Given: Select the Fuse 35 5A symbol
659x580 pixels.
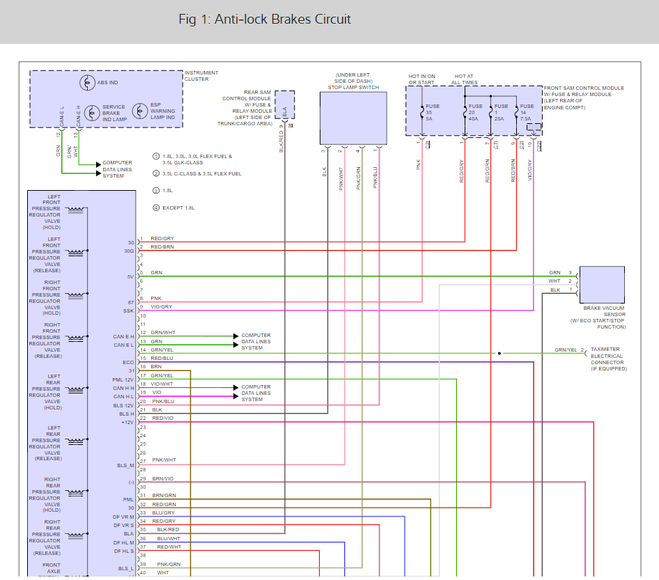Looking at the screenshot, I should click(422, 112).
